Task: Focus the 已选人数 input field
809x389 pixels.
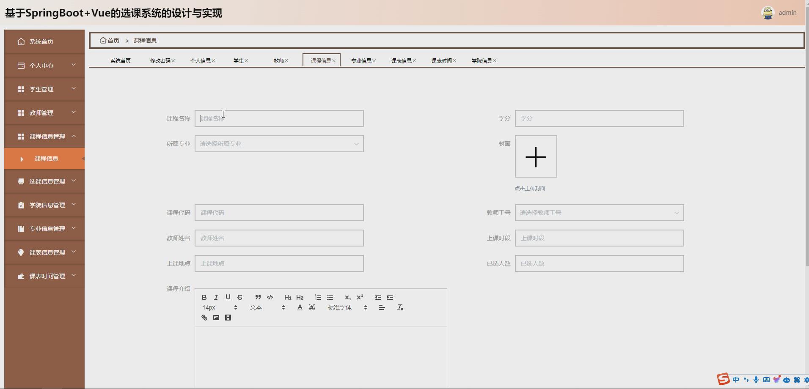Action: pyautogui.click(x=600, y=263)
